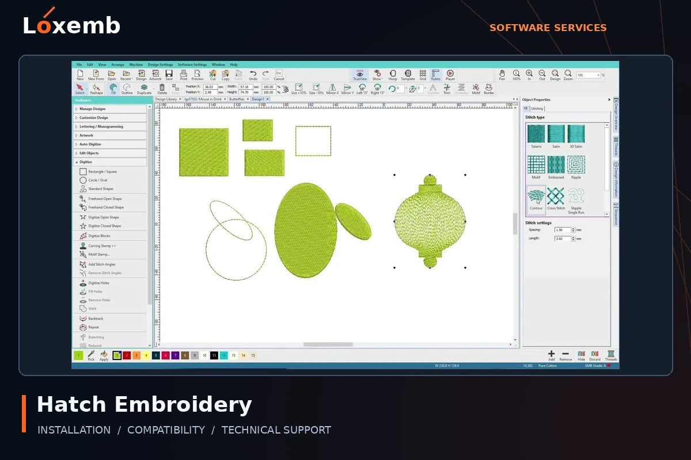Create a new design with New icon
Screen dimensions: 691x460
click(x=80, y=75)
